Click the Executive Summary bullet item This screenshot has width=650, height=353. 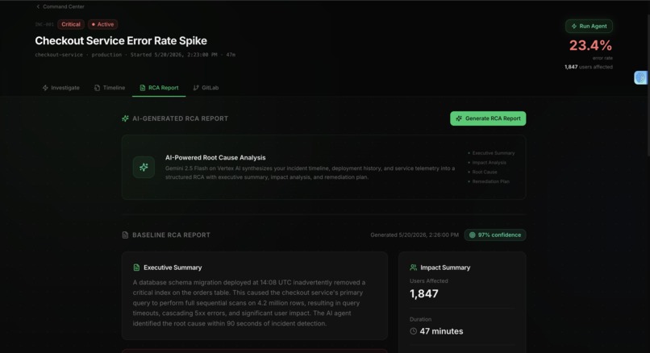pyautogui.click(x=491, y=153)
